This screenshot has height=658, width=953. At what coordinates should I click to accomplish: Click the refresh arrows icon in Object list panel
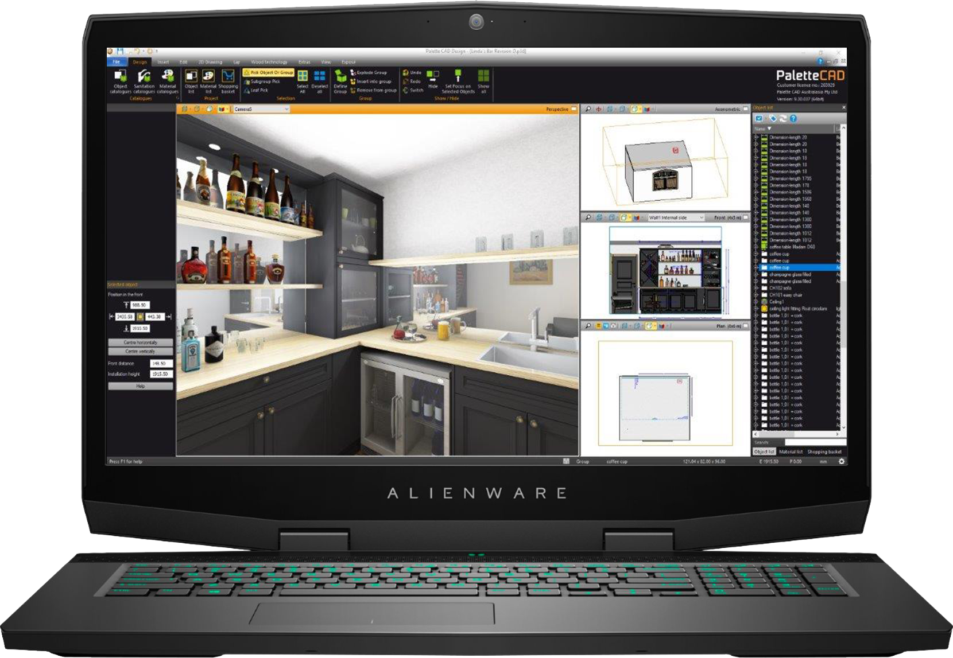coord(782,119)
